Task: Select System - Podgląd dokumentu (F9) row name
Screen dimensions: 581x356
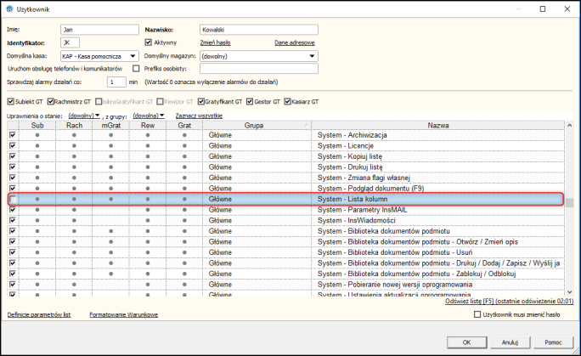Action: tap(370, 189)
